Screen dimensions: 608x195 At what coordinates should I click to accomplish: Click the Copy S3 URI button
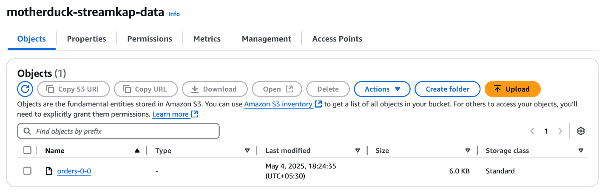[x=74, y=89]
